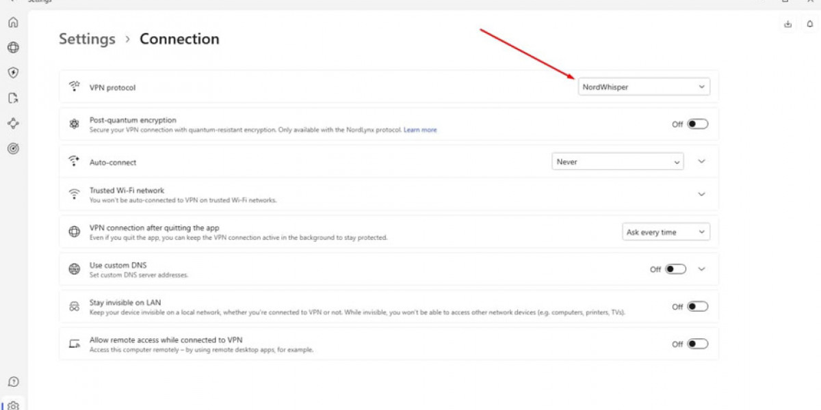Expand the Trusted Wi-Fi network section
The height and width of the screenshot is (410, 821).
701,195
